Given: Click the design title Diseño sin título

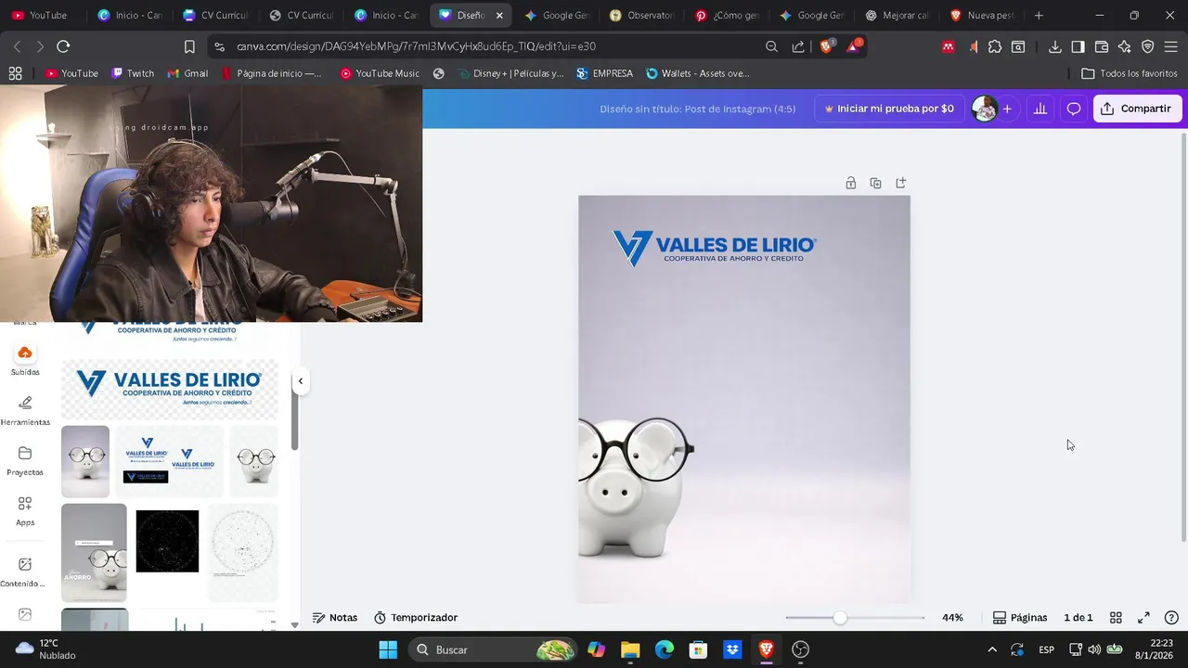Looking at the screenshot, I should [x=697, y=109].
